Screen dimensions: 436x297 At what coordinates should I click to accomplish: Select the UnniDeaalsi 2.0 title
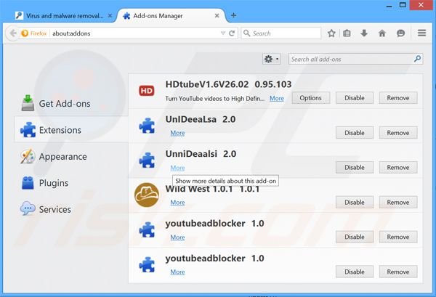coord(201,154)
